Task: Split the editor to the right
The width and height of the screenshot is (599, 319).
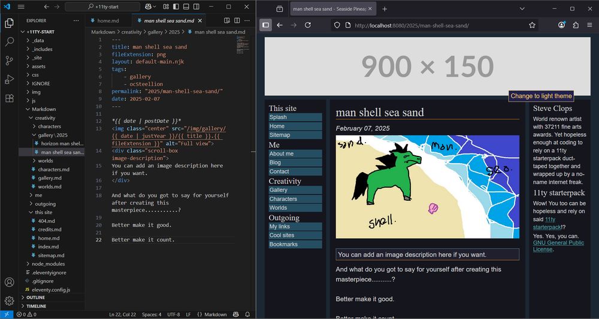Action: (x=237, y=20)
